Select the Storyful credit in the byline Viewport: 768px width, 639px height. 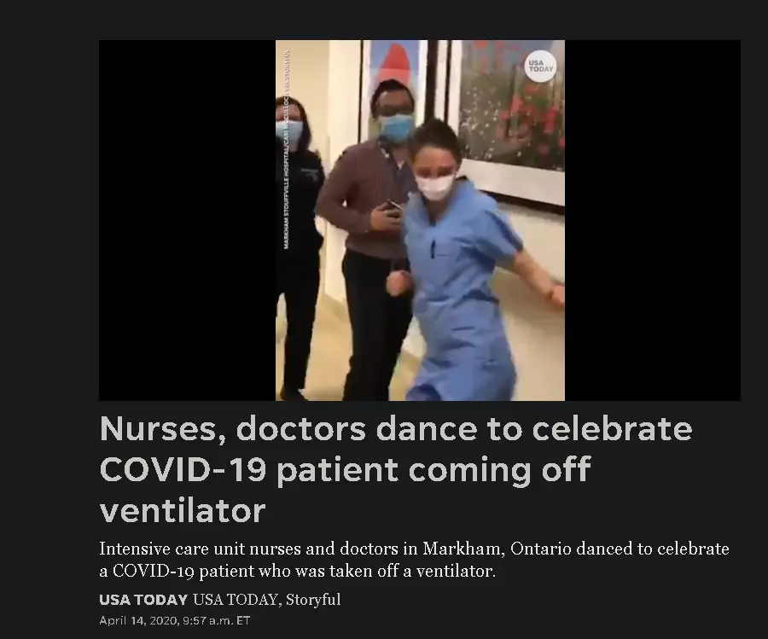(x=313, y=600)
